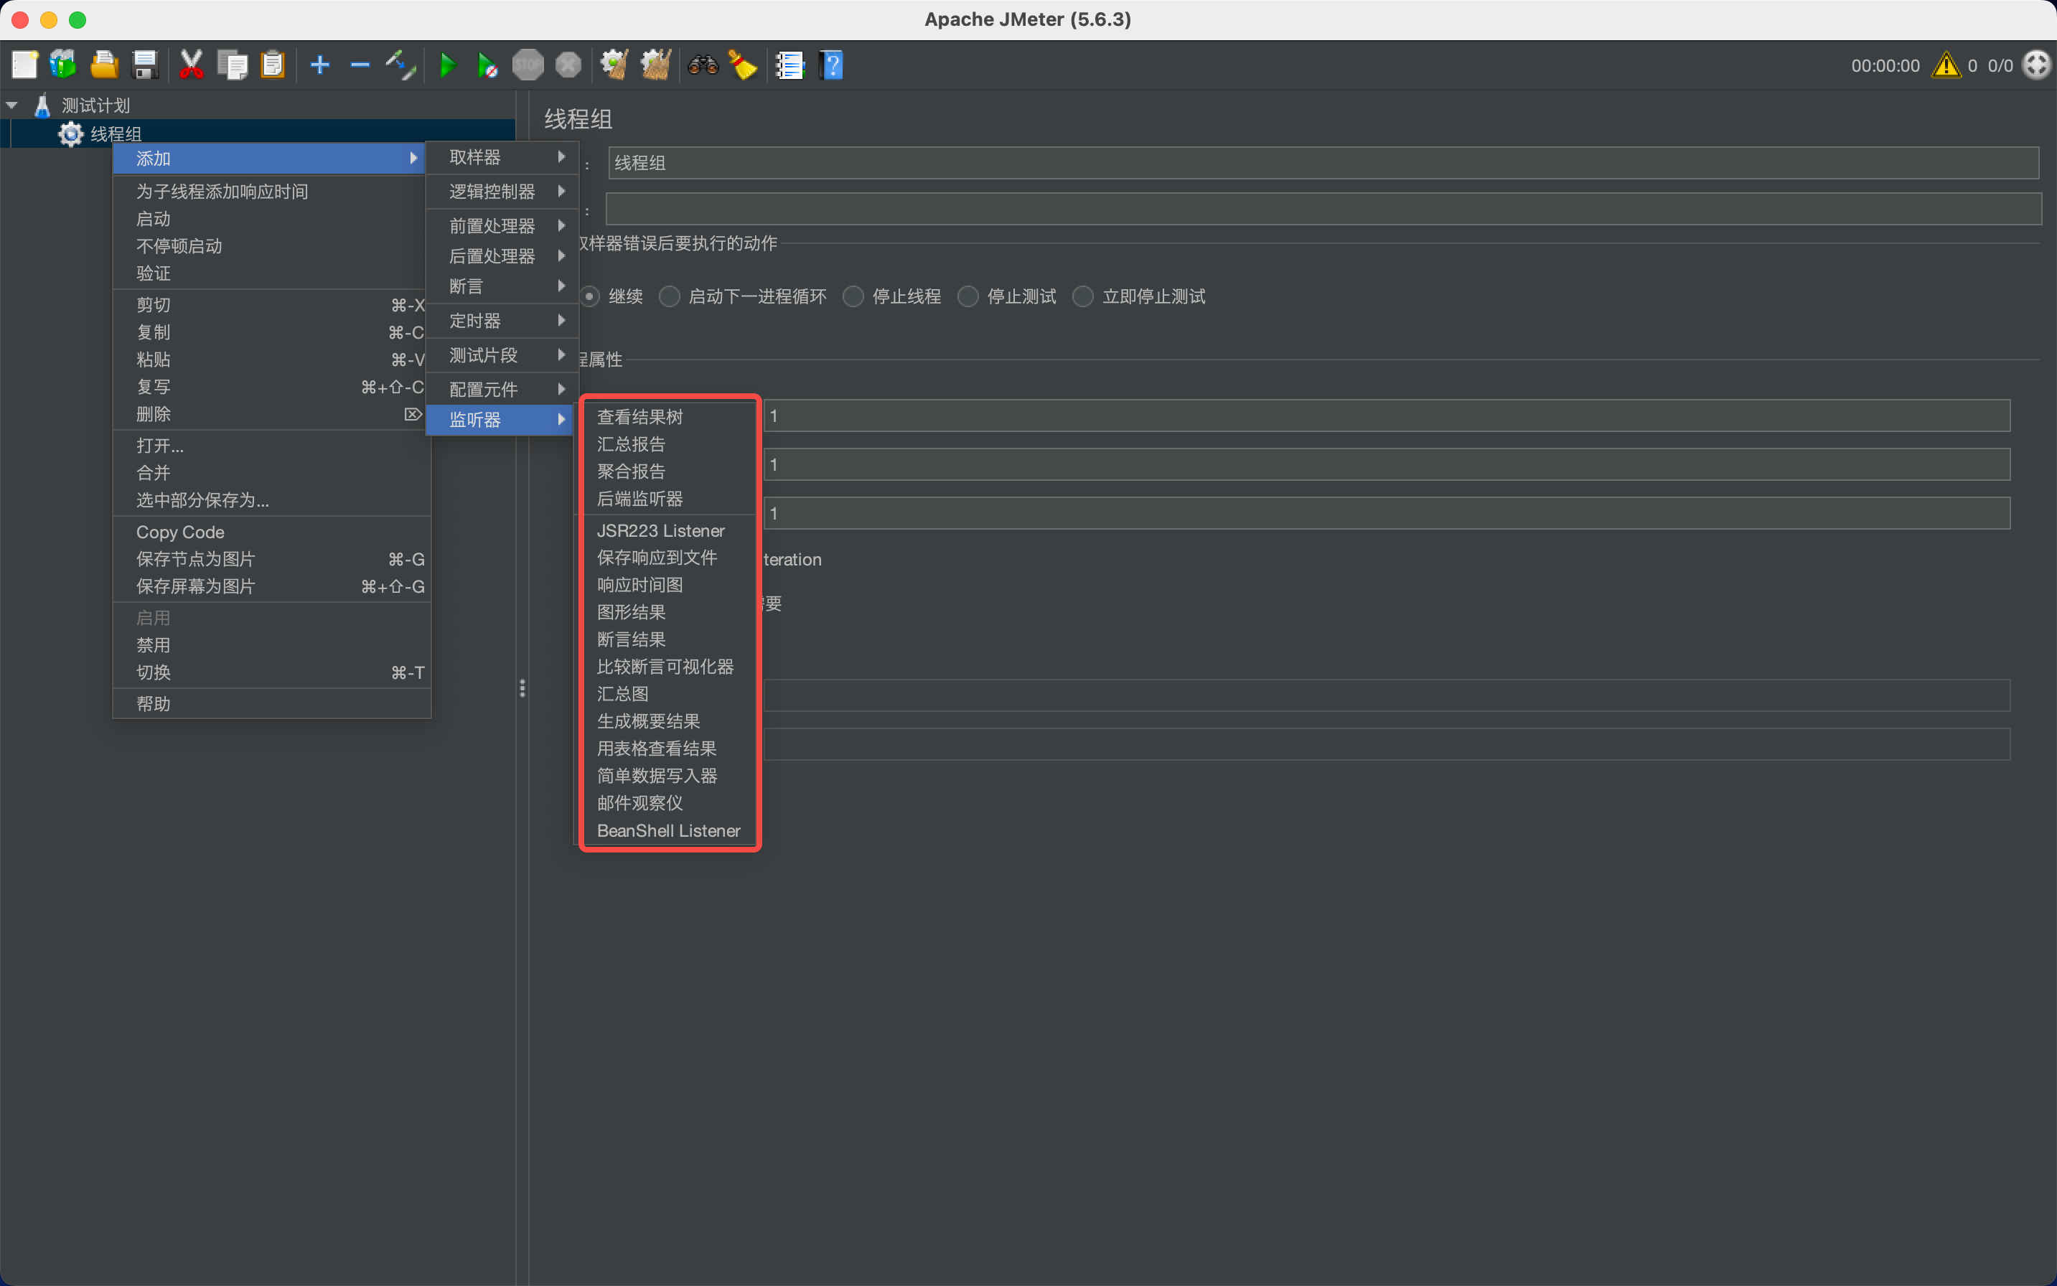The image size is (2057, 1286).
Task: Click the Save floppy disk icon
Action: click(x=146, y=65)
